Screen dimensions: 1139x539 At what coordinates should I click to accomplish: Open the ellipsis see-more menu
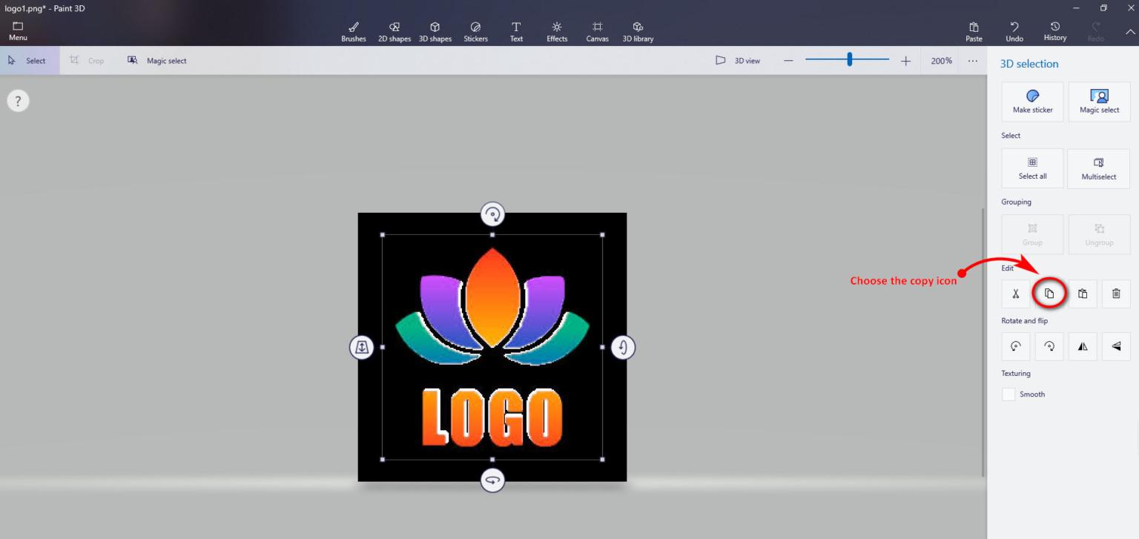(972, 60)
